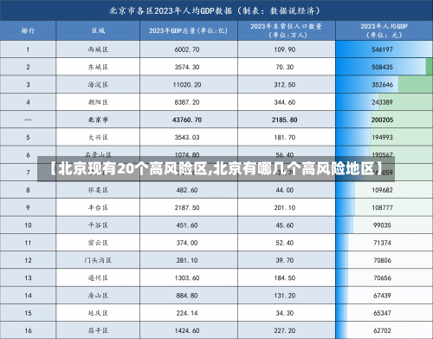Click population value '181.70'
This screenshot has height=339, width=433.
285,137
